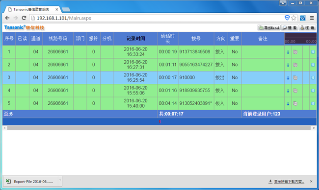Click blue download arrow for row 3
319x190 pixels.
click(288, 78)
